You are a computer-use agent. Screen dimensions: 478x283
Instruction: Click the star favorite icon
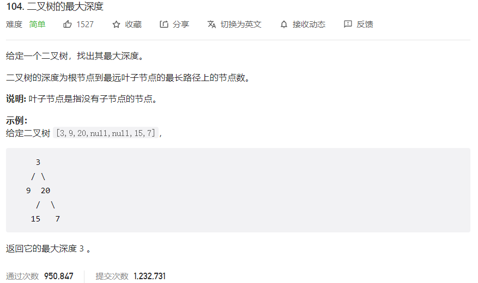click(116, 24)
